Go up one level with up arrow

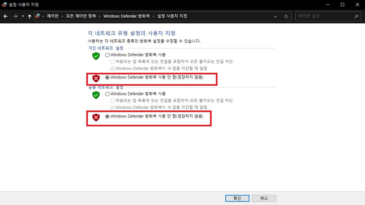(30, 16)
